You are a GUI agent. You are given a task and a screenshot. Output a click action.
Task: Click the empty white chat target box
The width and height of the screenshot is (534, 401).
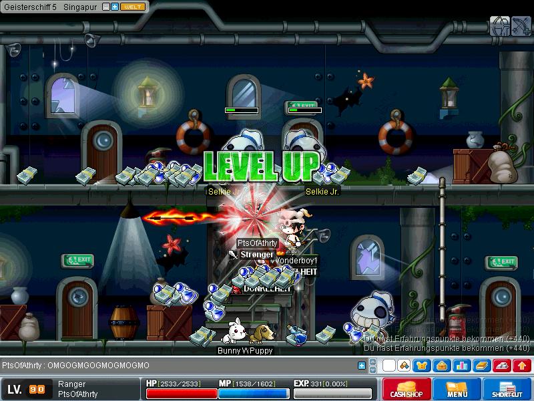388,366
